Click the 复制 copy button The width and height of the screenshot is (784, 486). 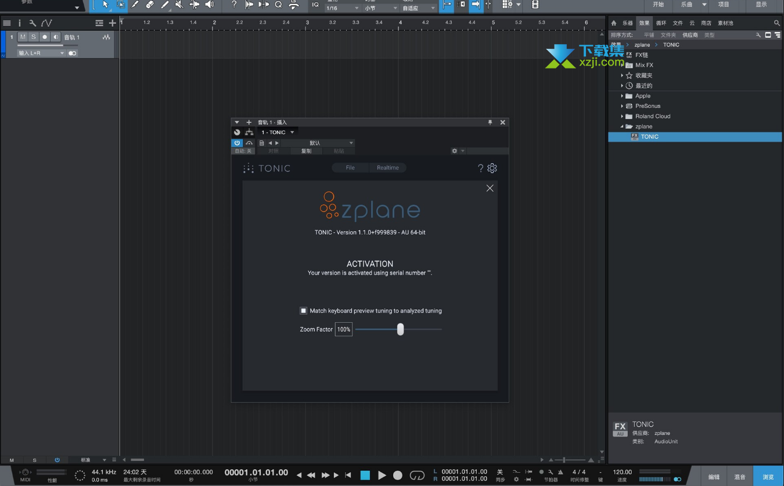(306, 151)
